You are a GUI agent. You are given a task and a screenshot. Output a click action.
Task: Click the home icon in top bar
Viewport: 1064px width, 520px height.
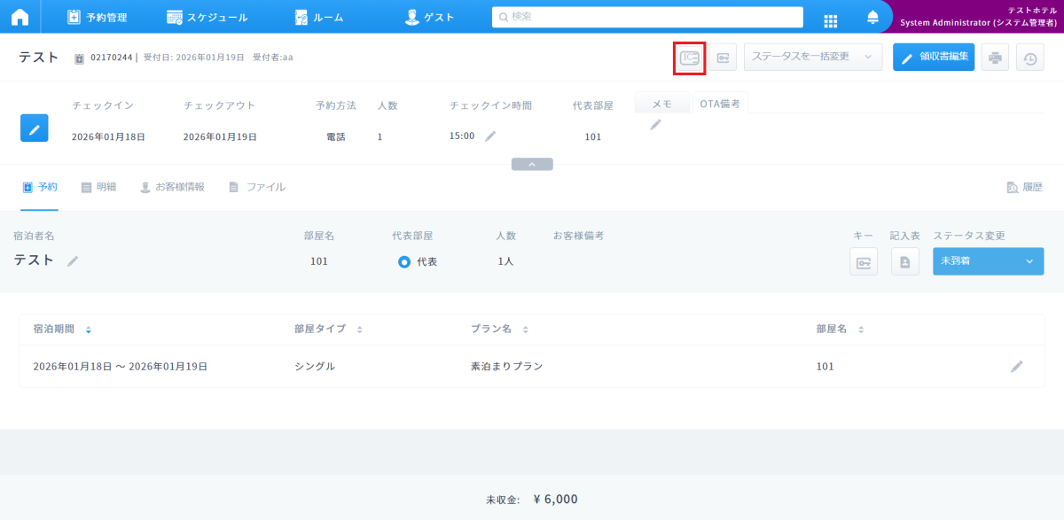pos(20,17)
